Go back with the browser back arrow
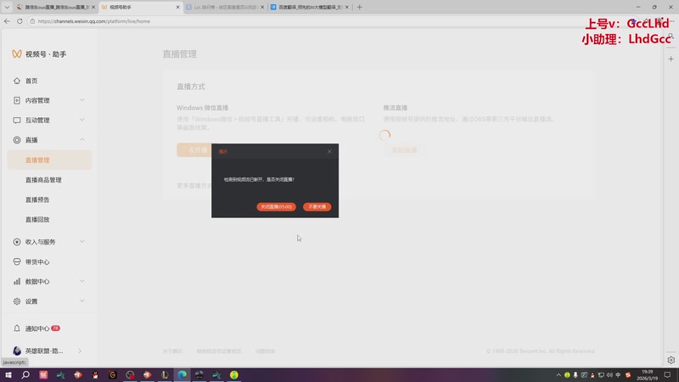This screenshot has width=679, height=382. (x=7, y=20)
